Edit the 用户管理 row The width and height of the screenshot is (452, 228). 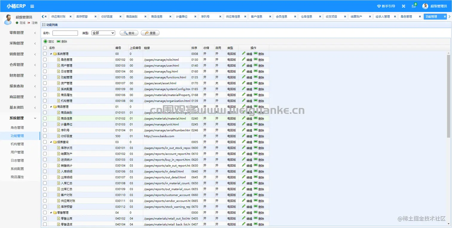pyautogui.click(x=247, y=65)
